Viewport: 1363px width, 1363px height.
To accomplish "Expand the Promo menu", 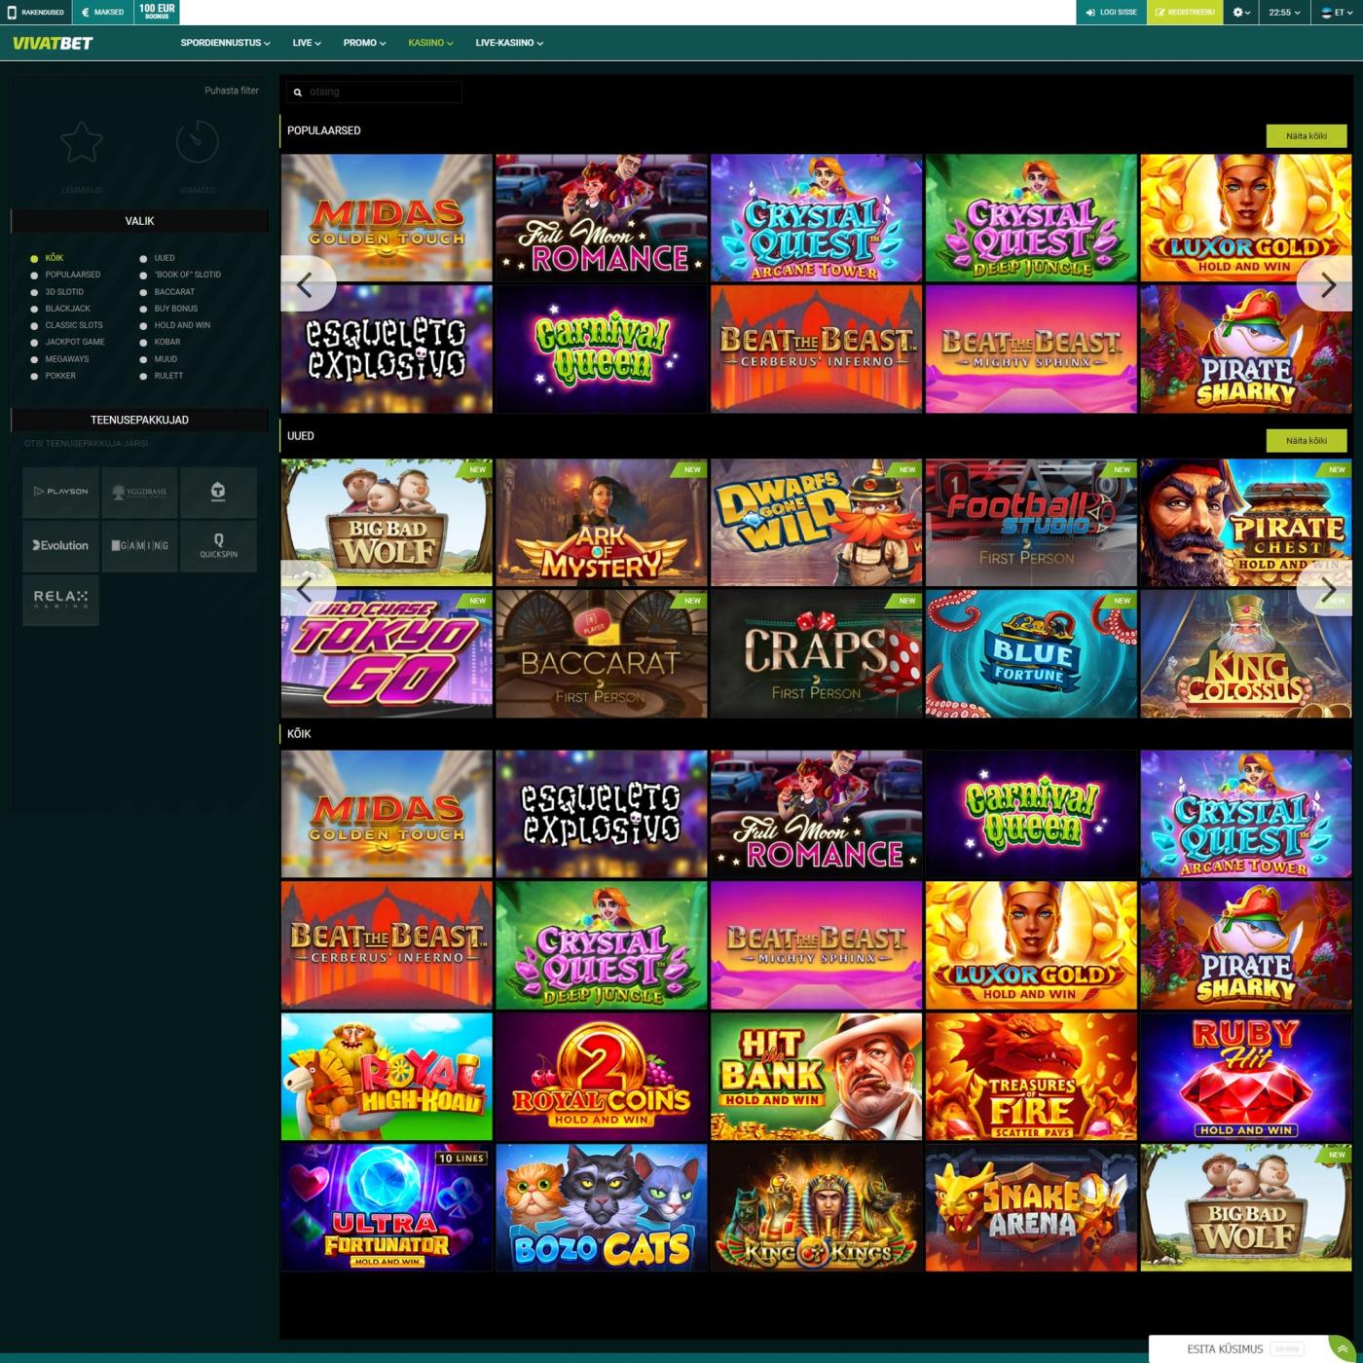I will point(364,43).
